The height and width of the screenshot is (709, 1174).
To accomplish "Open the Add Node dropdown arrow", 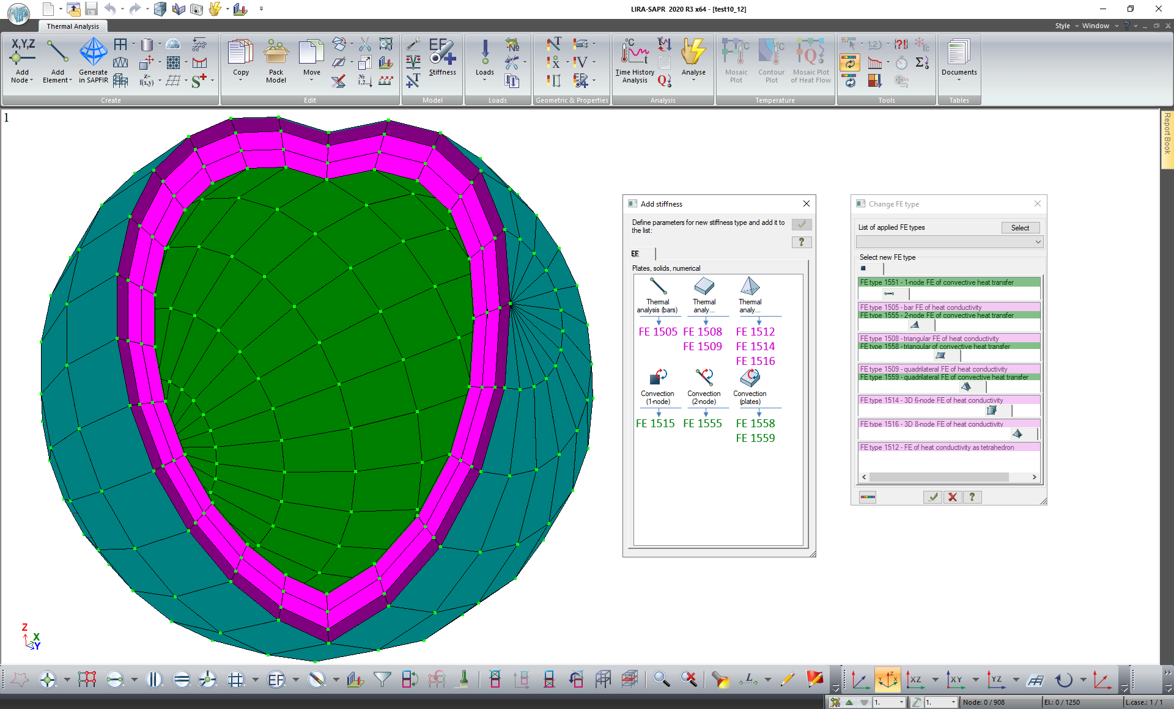I will [x=31, y=80].
